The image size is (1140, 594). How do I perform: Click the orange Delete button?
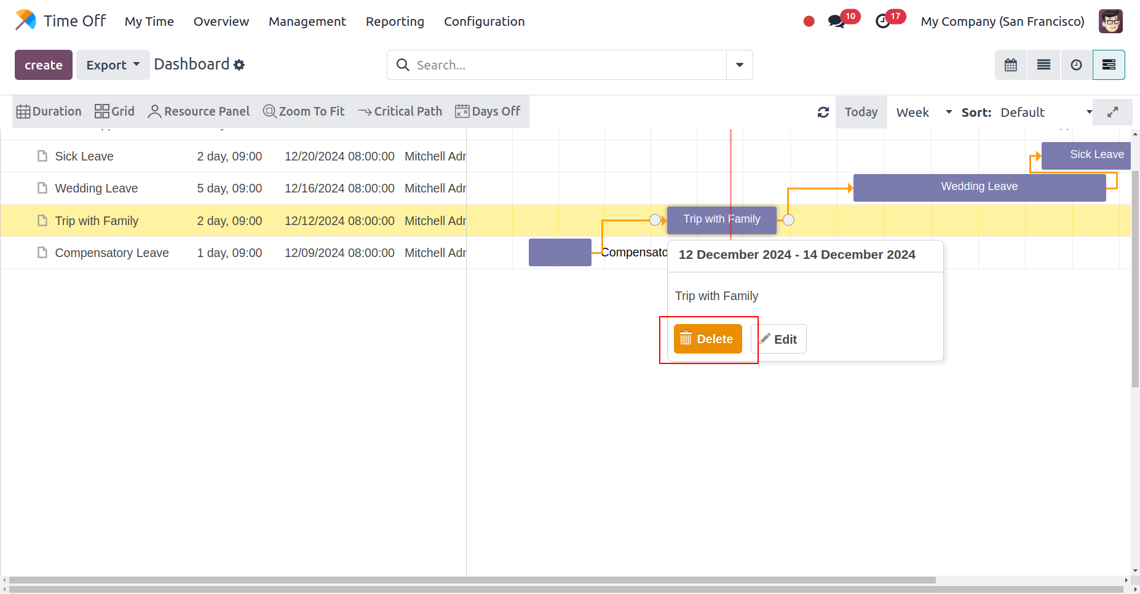pos(708,339)
